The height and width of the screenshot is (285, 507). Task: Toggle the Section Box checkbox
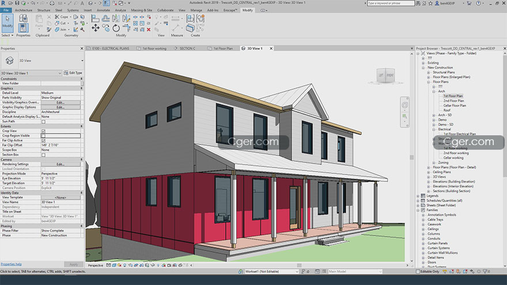pos(43,155)
